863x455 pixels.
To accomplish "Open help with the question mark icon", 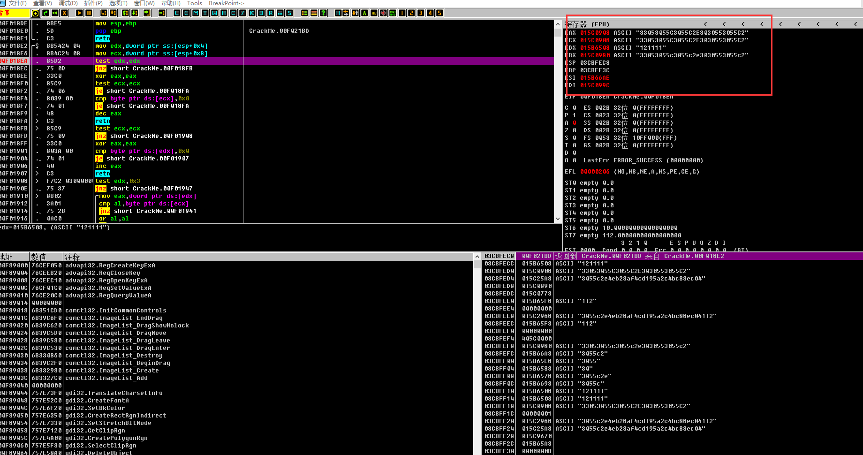I will [323, 13].
